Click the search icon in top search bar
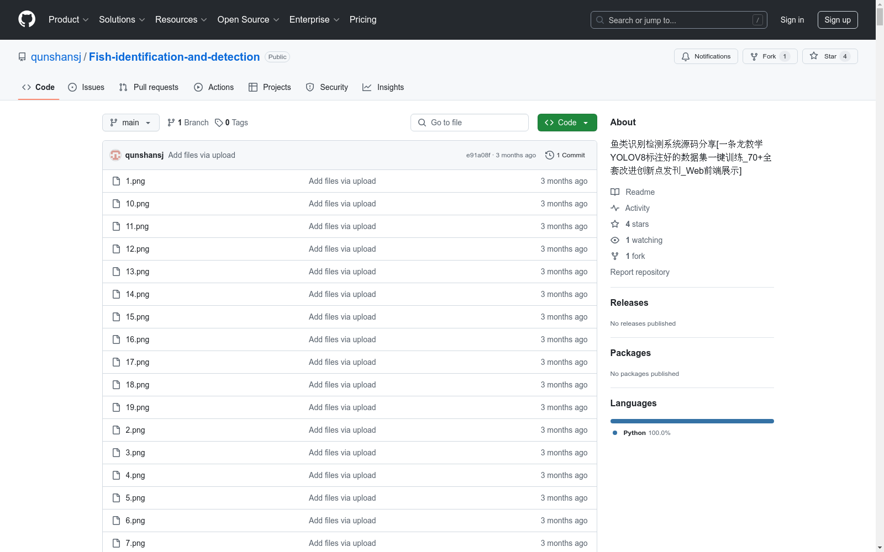The image size is (884, 552). 600,20
